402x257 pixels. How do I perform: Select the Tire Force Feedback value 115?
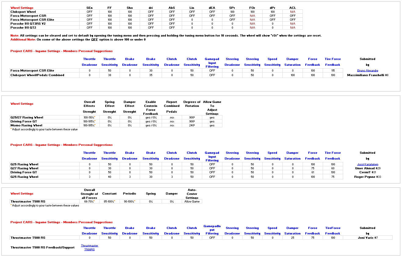click(333, 71)
